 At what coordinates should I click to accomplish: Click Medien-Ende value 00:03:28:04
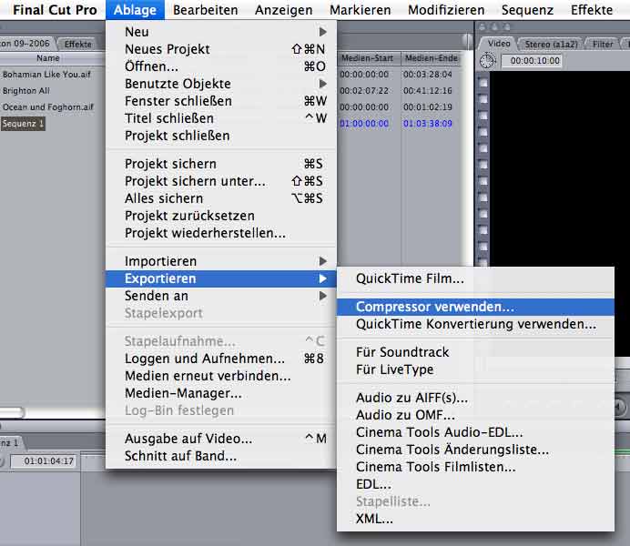[428, 75]
